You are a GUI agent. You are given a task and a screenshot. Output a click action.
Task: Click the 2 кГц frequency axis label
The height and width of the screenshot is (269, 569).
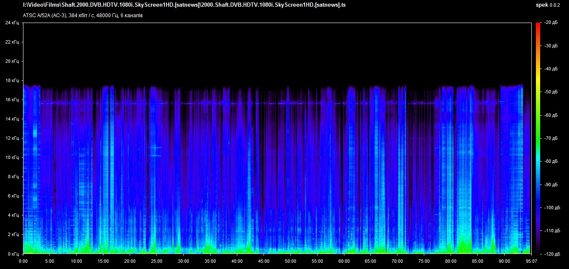(13, 234)
